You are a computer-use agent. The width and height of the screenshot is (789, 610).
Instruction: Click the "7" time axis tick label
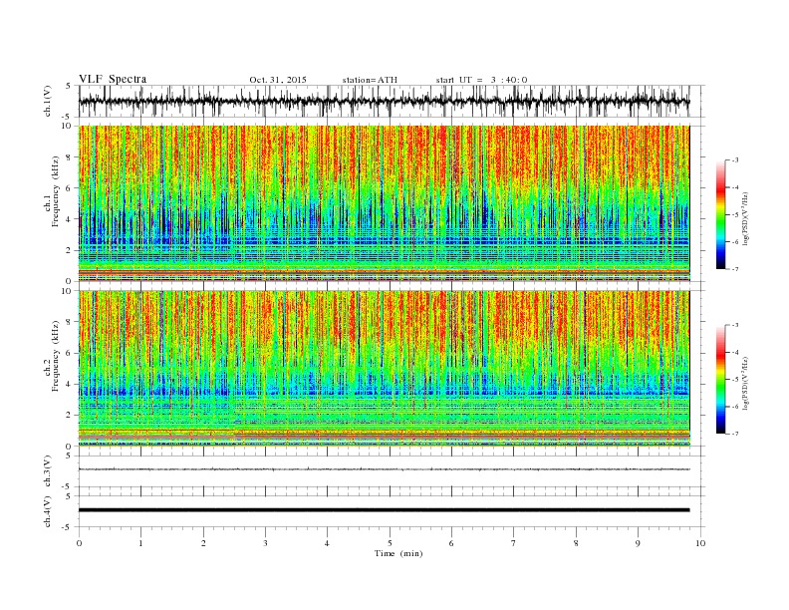[514, 543]
